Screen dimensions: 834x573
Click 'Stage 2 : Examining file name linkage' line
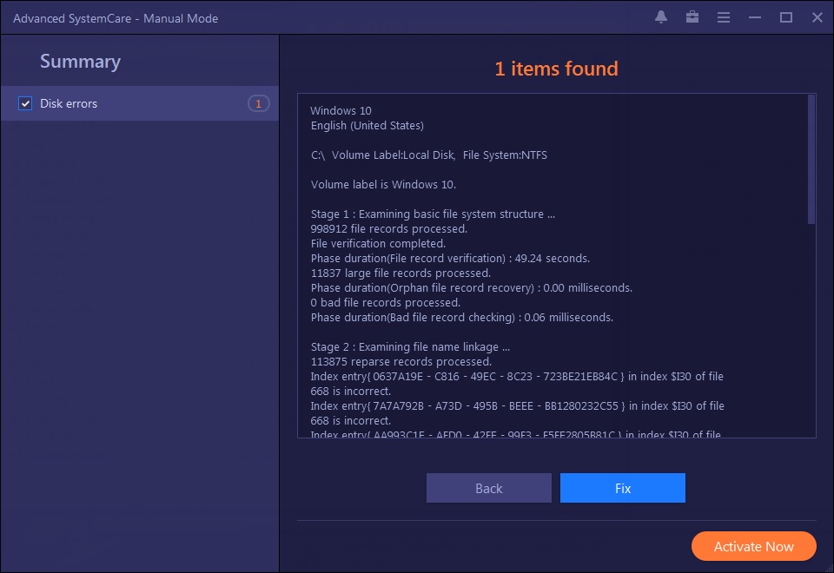pyautogui.click(x=410, y=347)
